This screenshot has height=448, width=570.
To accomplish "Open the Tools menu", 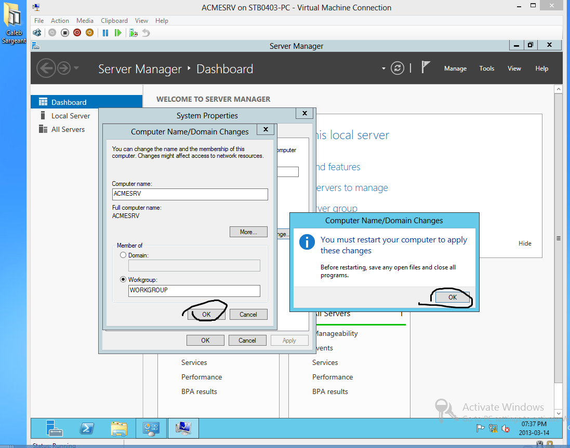I will 486,69.
